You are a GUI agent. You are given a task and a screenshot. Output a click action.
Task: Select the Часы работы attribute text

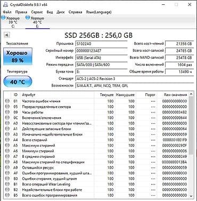pyautogui.click(x=32, y=112)
